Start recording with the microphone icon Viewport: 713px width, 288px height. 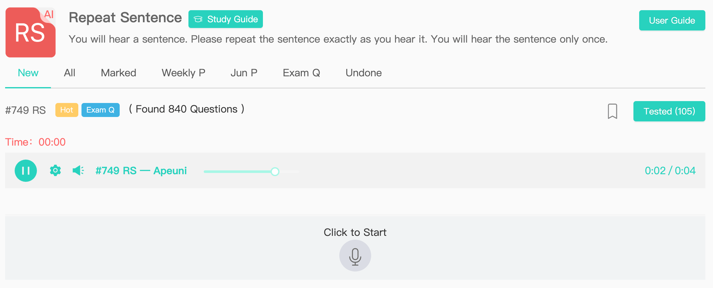click(x=355, y=256)
